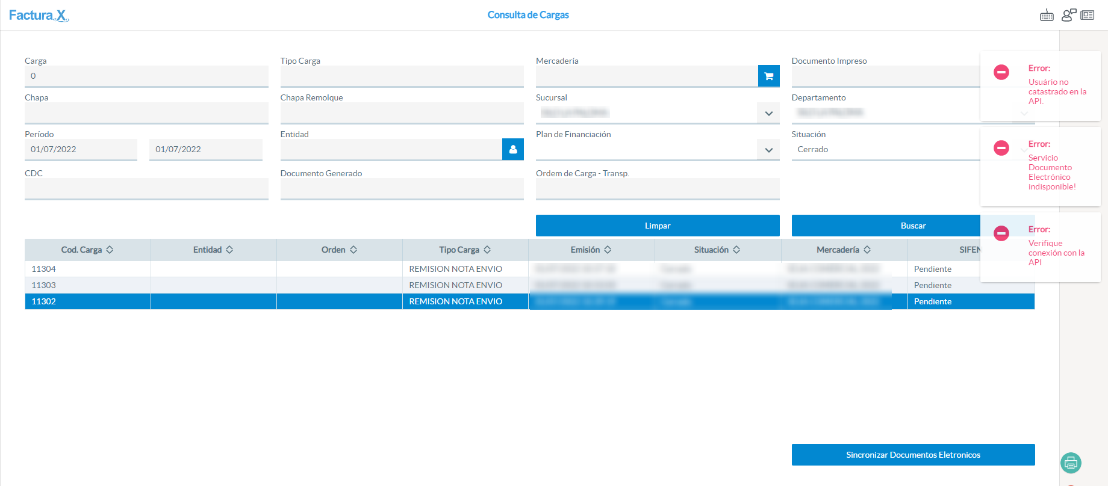Focus the Tipo Carga input field
The width and height of the screenshot is (1108, 486).
[x=402, y=76]
